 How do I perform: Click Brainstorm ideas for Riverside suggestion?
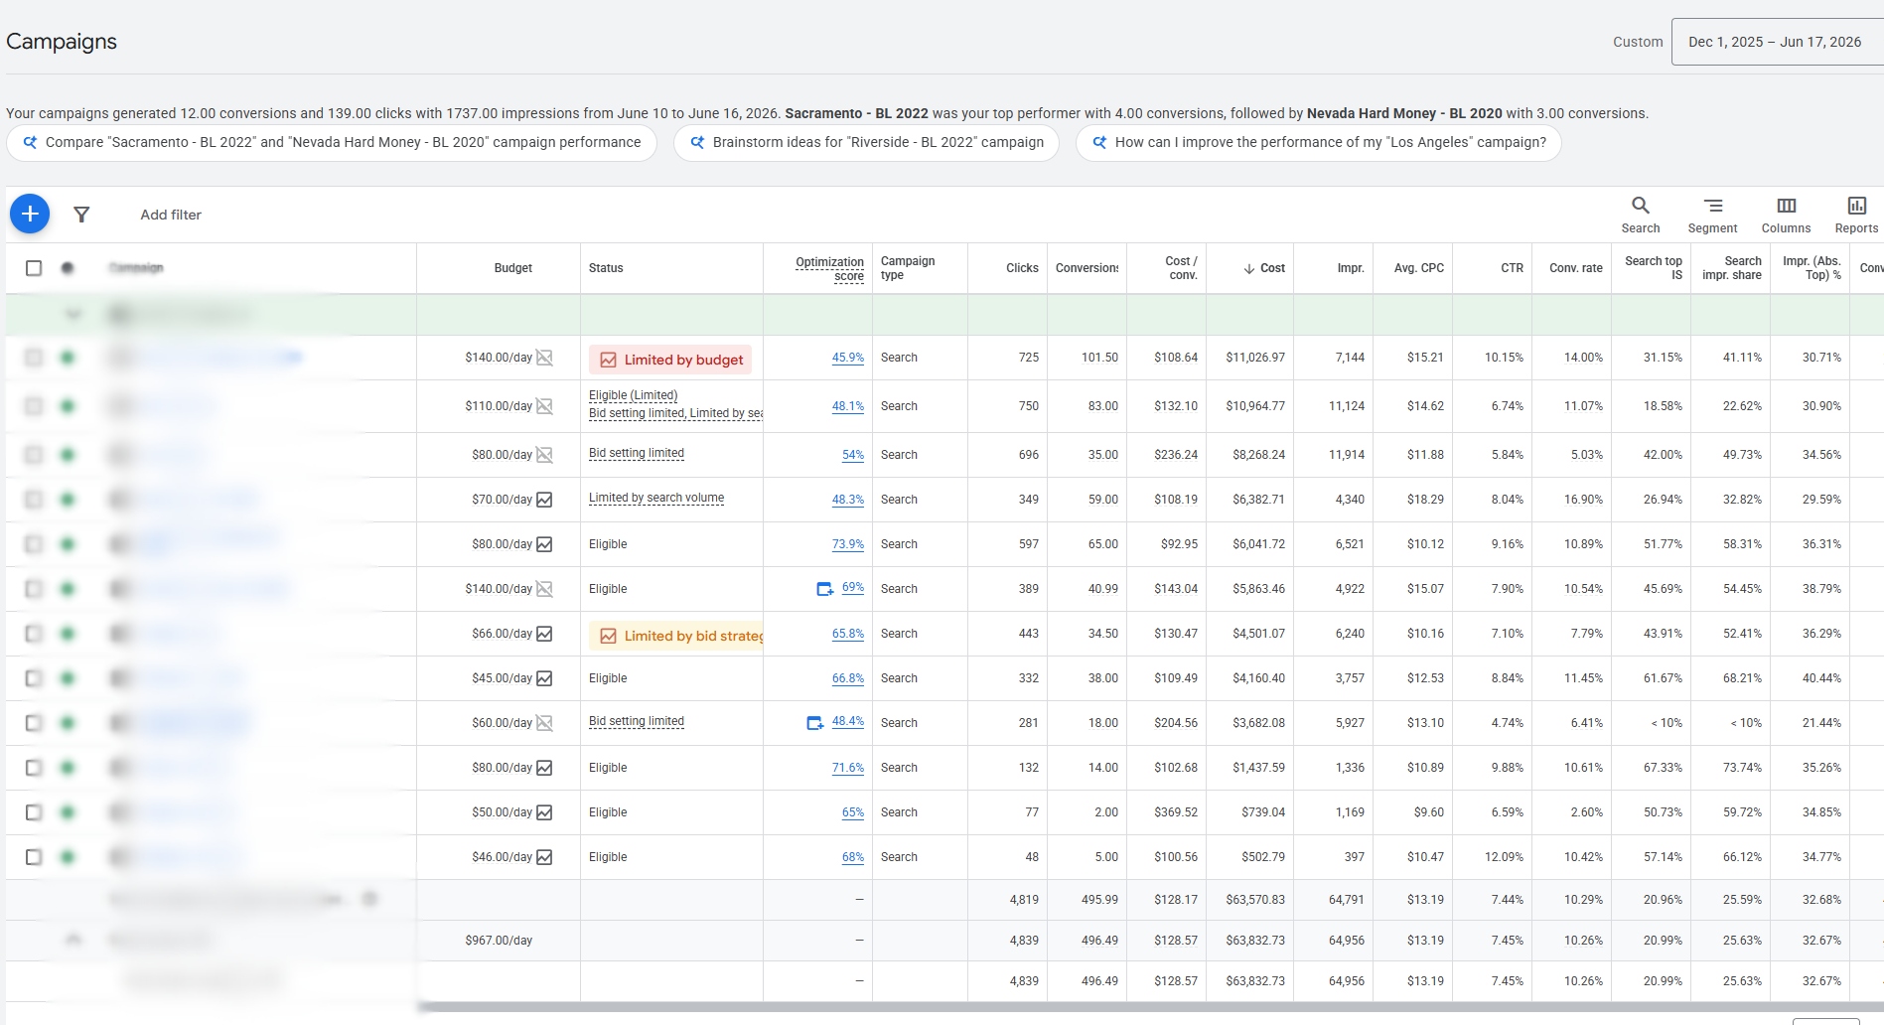coord(866,143)
